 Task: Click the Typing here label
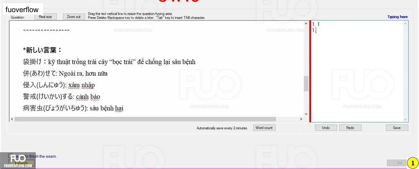397,17
